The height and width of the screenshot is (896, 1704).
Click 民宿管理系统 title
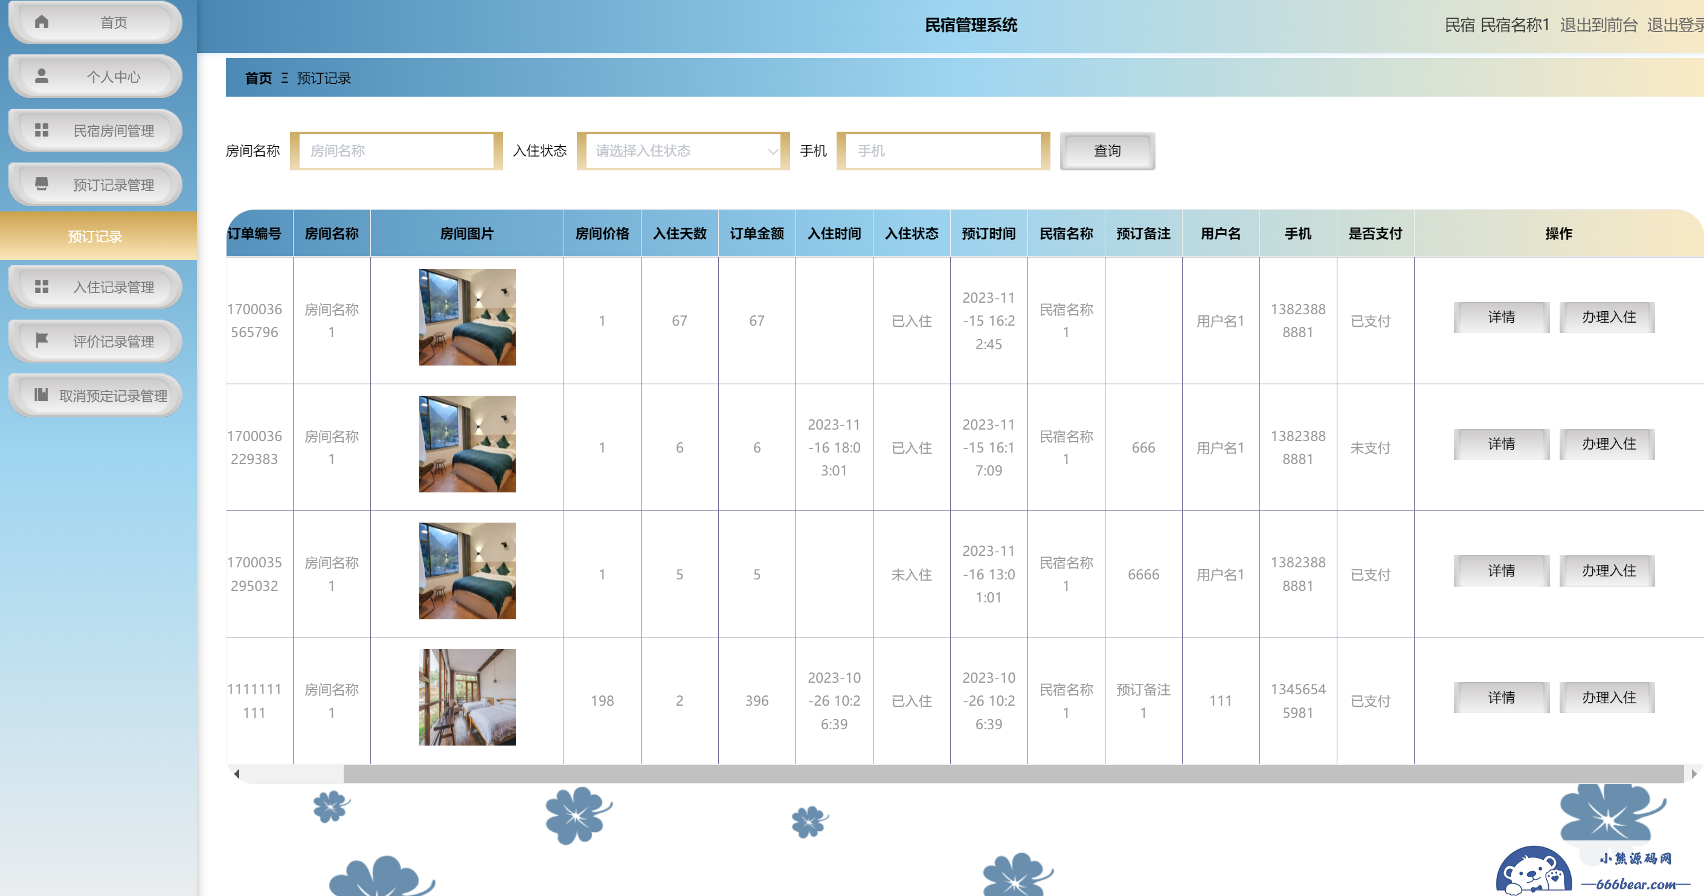coord(971,25)
